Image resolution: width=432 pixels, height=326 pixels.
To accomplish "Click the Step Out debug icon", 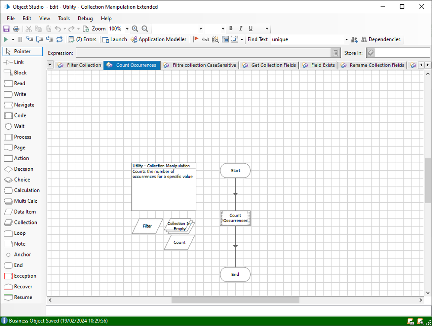I will [49, 39].
